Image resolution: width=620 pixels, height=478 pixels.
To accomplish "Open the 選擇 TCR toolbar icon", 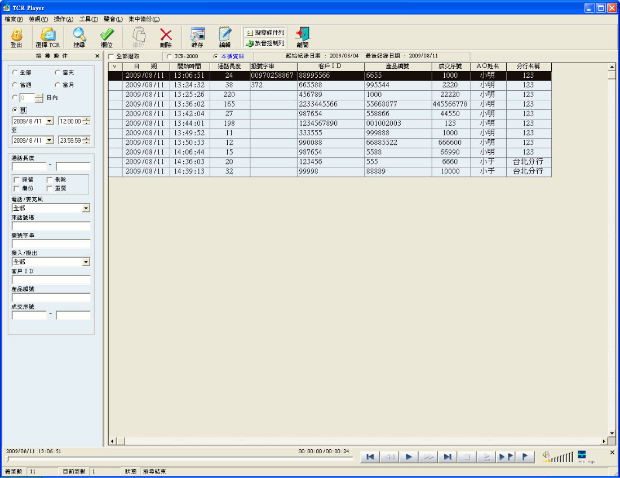I will pyautogui.click(x=47, y=38).
